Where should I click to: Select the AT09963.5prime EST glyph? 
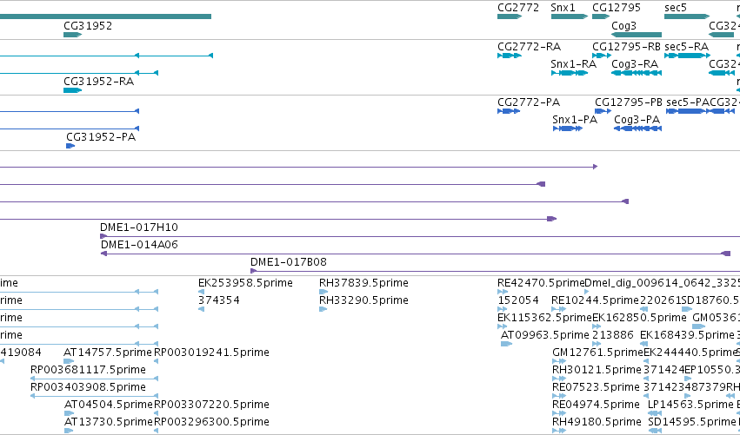[506, 344]
